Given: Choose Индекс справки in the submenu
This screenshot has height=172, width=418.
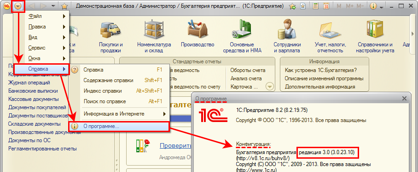Looking at the screenshot, I should click(119, 91).
